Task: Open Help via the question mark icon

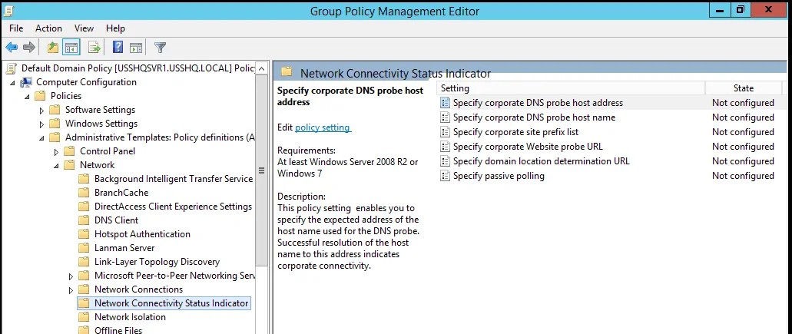Action: pyautogui.click(x=118, y=48)
